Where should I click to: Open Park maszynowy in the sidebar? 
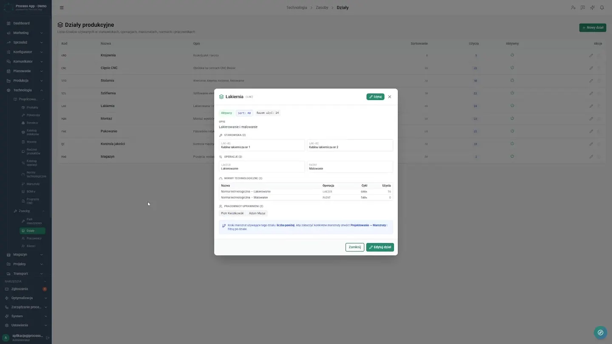click(33, 221)
